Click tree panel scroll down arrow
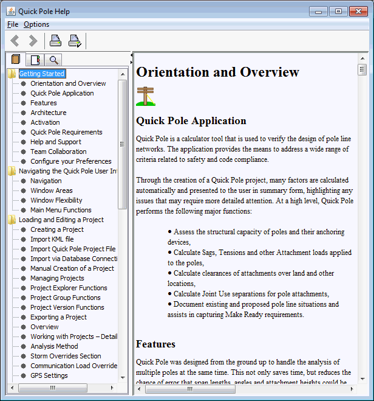This screenshot has height=401, width=374. pyautogui.click(x=123, y=377)
